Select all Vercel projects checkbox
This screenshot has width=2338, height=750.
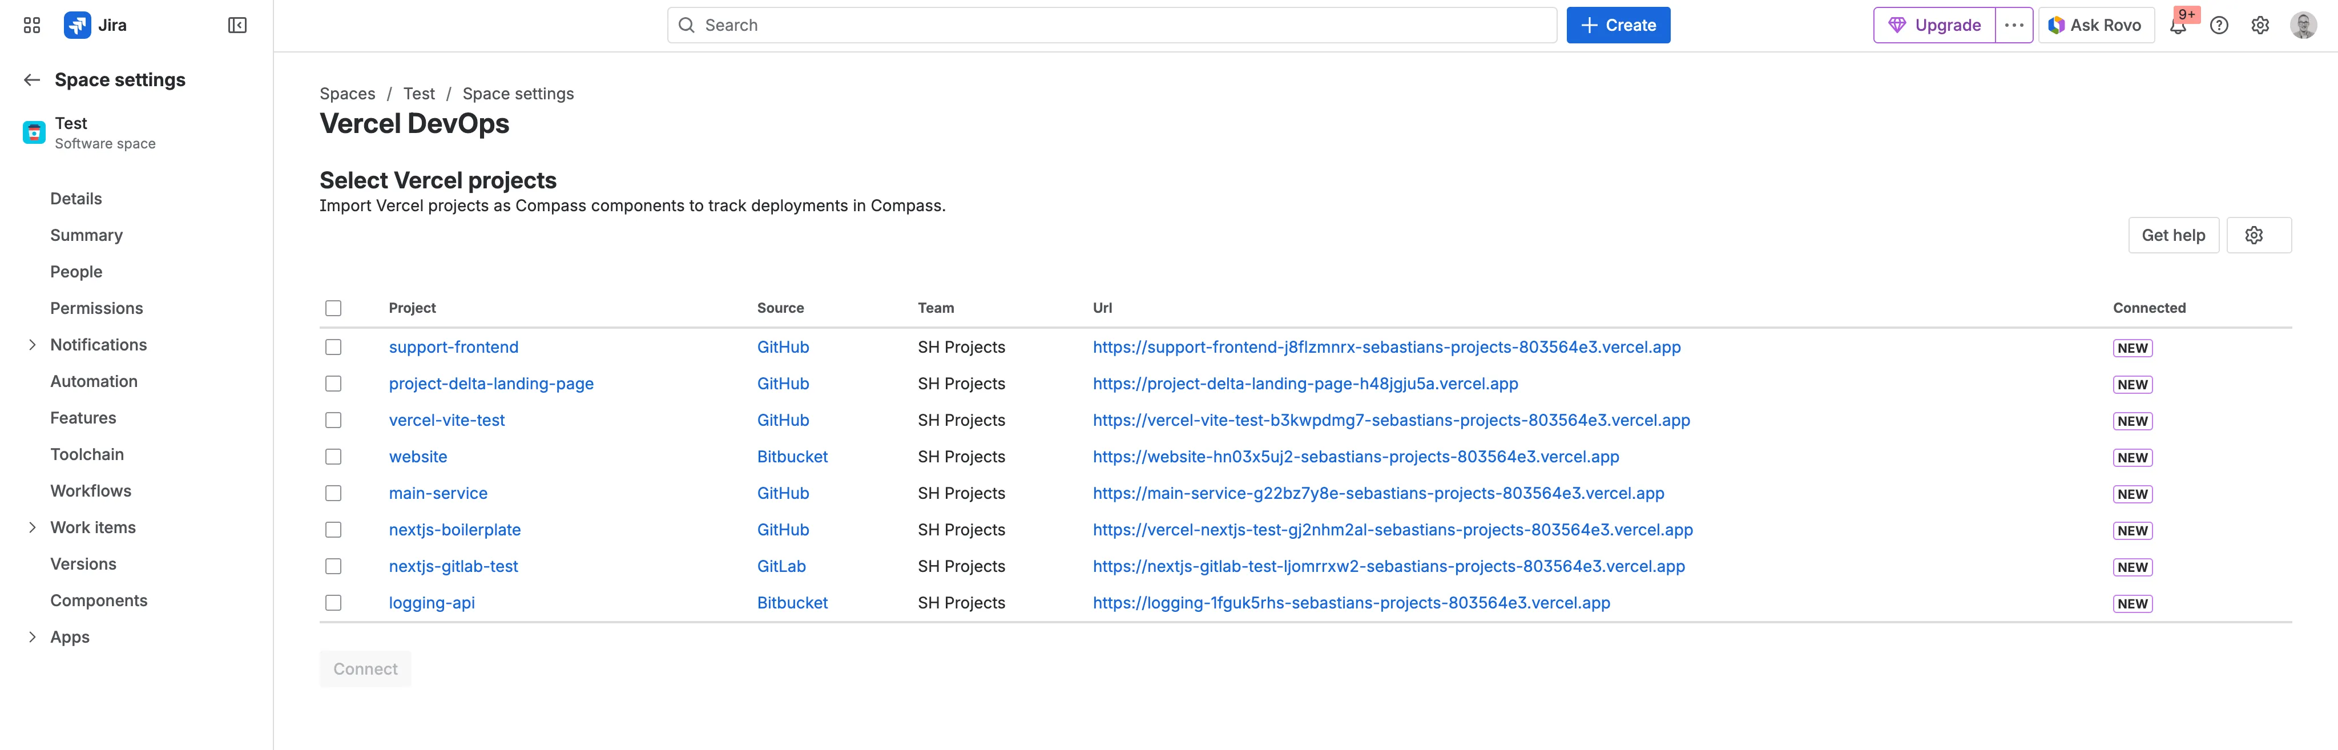pos(333,308)
